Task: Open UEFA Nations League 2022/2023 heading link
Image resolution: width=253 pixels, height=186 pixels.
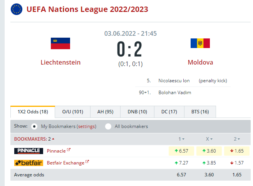Action: click(87, 9)
